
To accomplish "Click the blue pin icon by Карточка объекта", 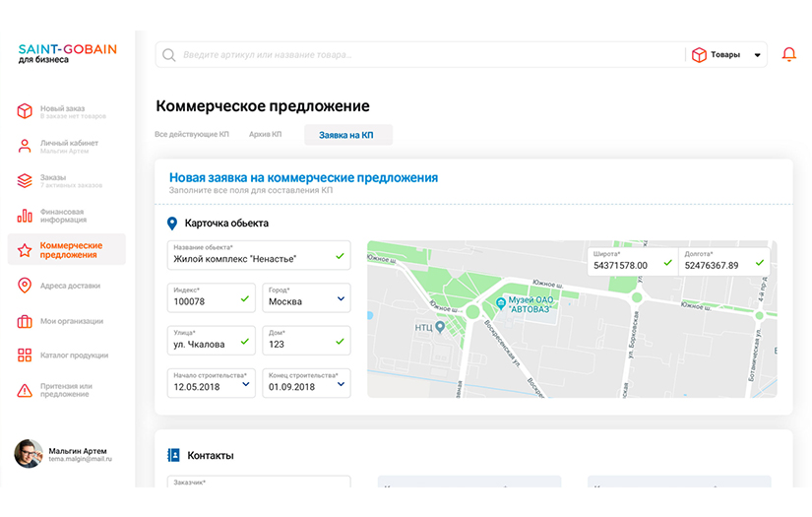I will click(x=172, y=224).
